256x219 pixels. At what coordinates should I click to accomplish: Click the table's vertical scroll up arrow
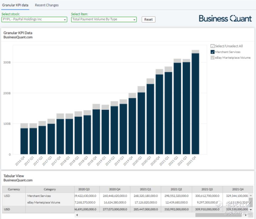pyautogui.click(x=251, y=196)
